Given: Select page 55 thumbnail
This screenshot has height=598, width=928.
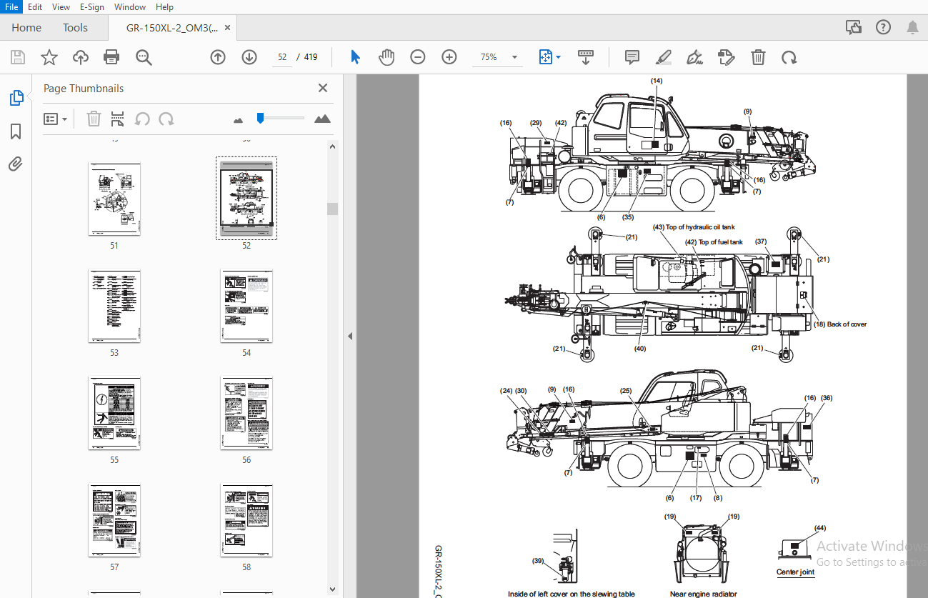Looking at the screenshot, I should pyautogui.click(x=114, y=413).
